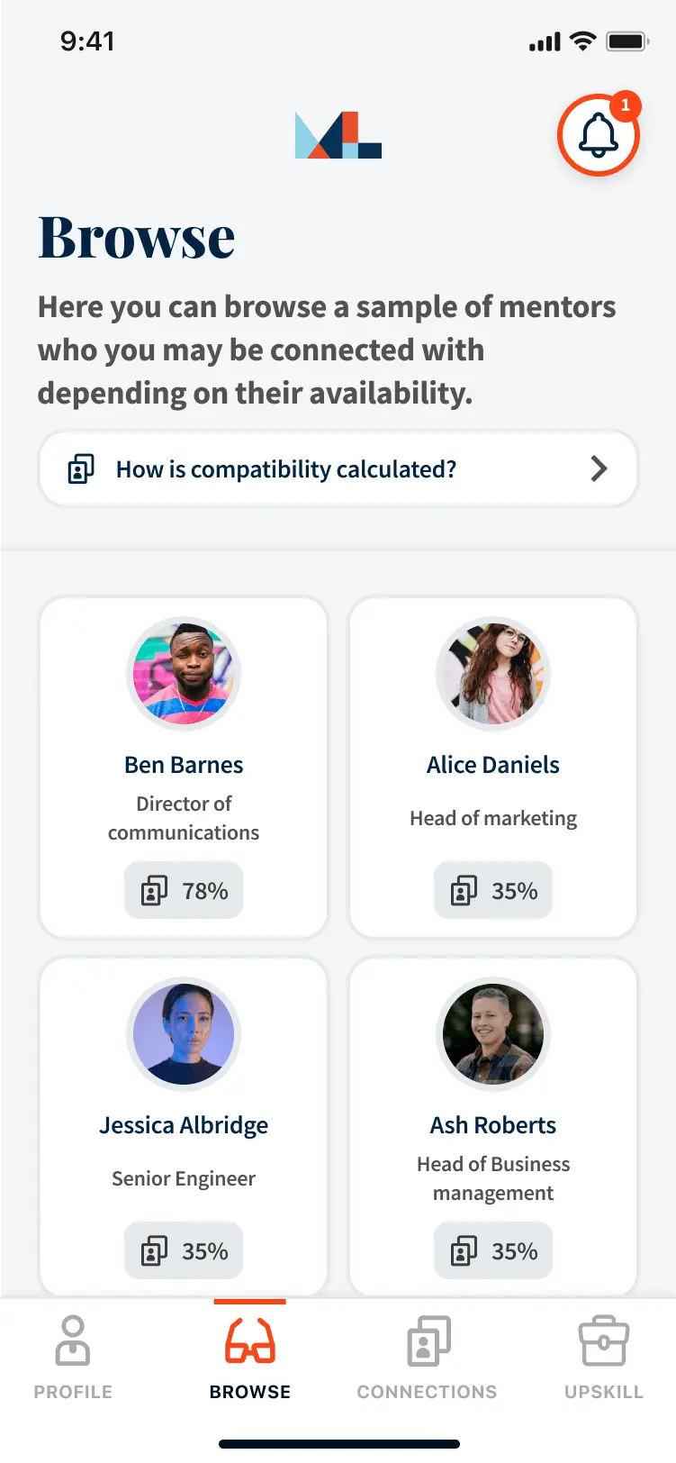Tap Ben Barnes's 78% compatibility badge
Viewport: 676px width, 1463px height.
coord(184,891)
